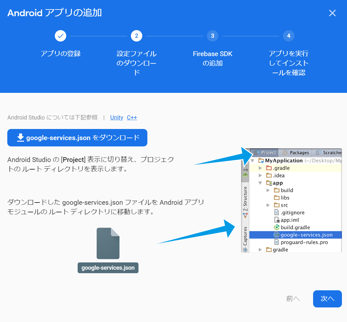
Task: Click the Android Studio tree screenshot image
Action: coord(292,201)
